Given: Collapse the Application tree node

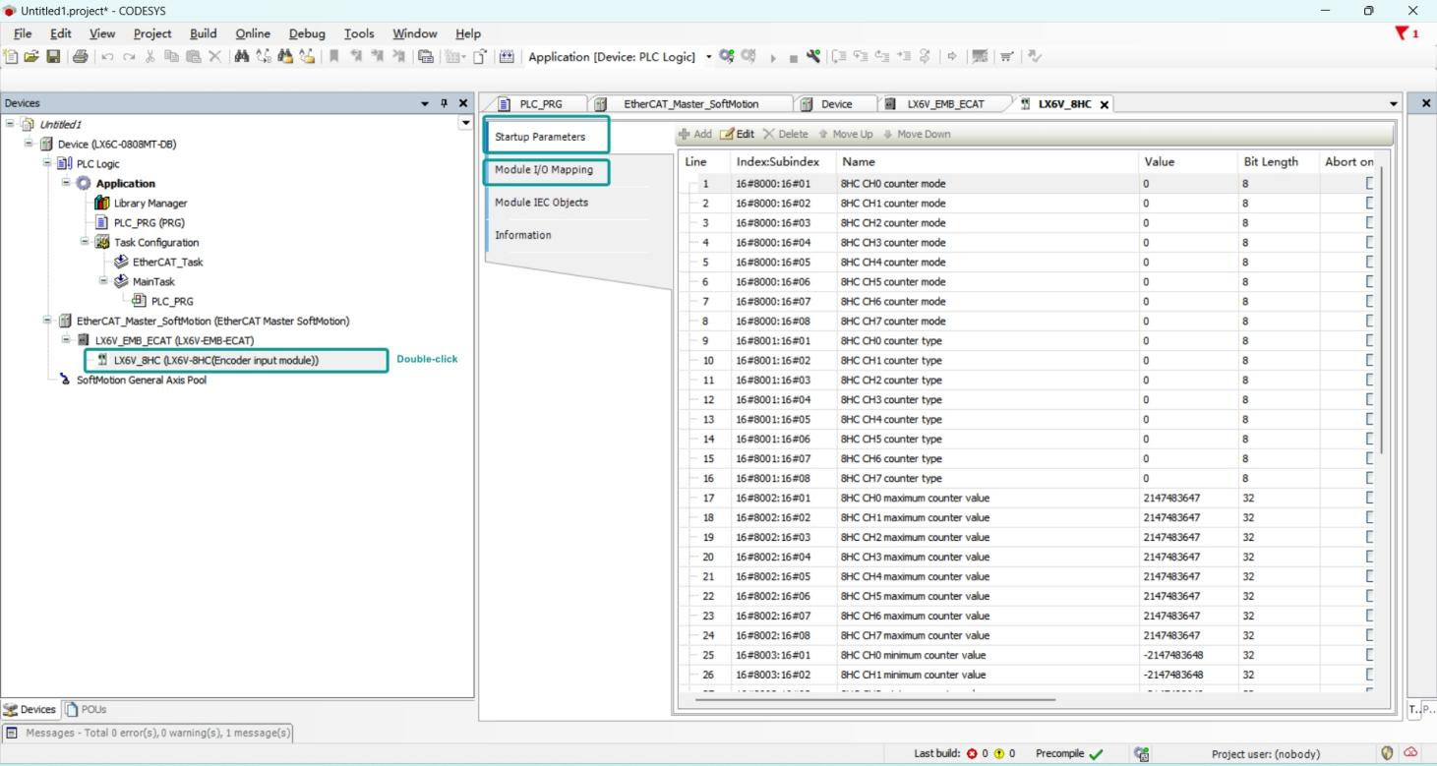Looking at the screenshot, I should [67, 184].
